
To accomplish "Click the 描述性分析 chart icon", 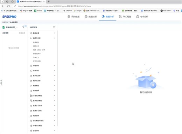I will click(31, 38).
